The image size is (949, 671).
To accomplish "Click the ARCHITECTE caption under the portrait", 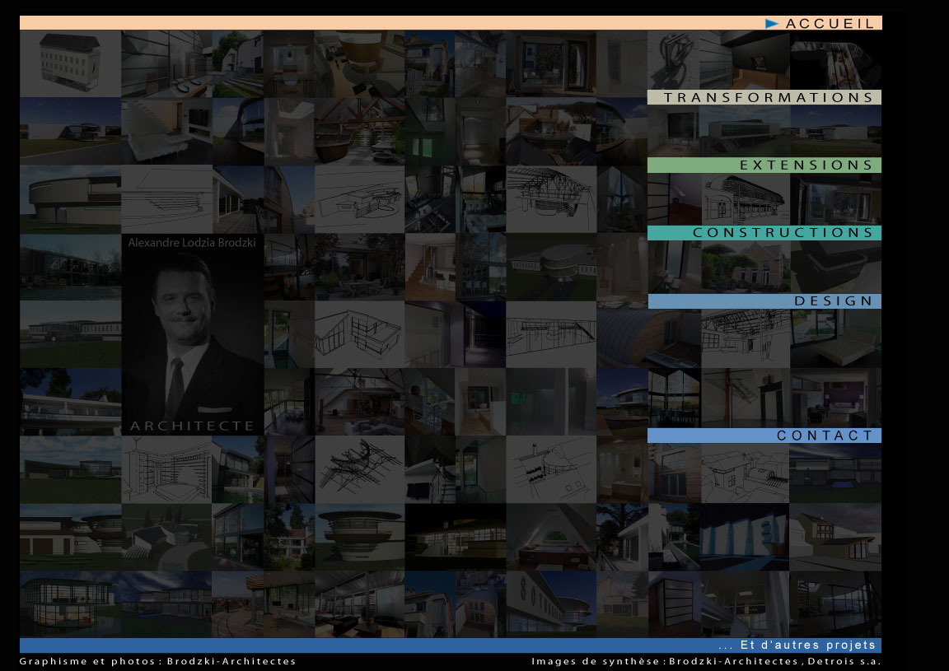I will [192, 426].
